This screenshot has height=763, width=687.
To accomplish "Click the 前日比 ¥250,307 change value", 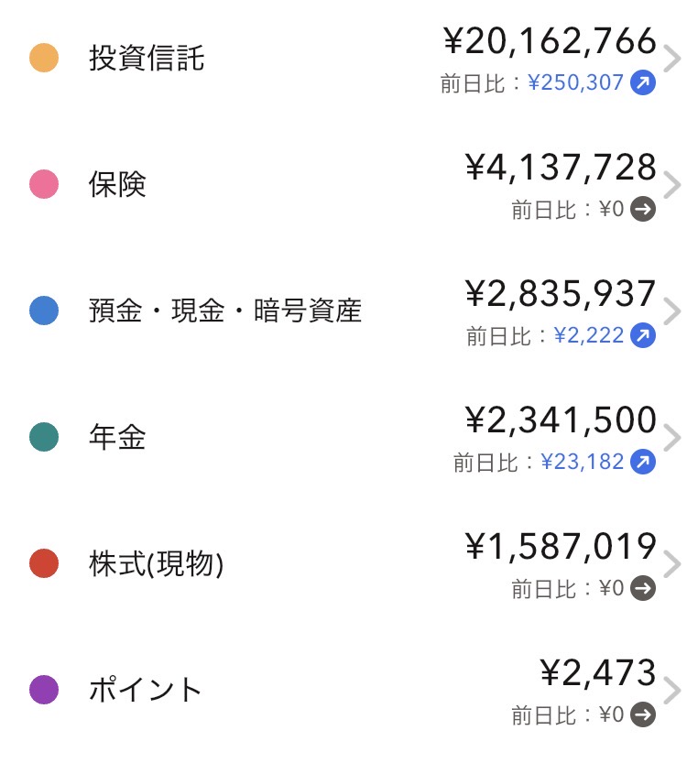I will pyautogui.click(x=575, y=83).
